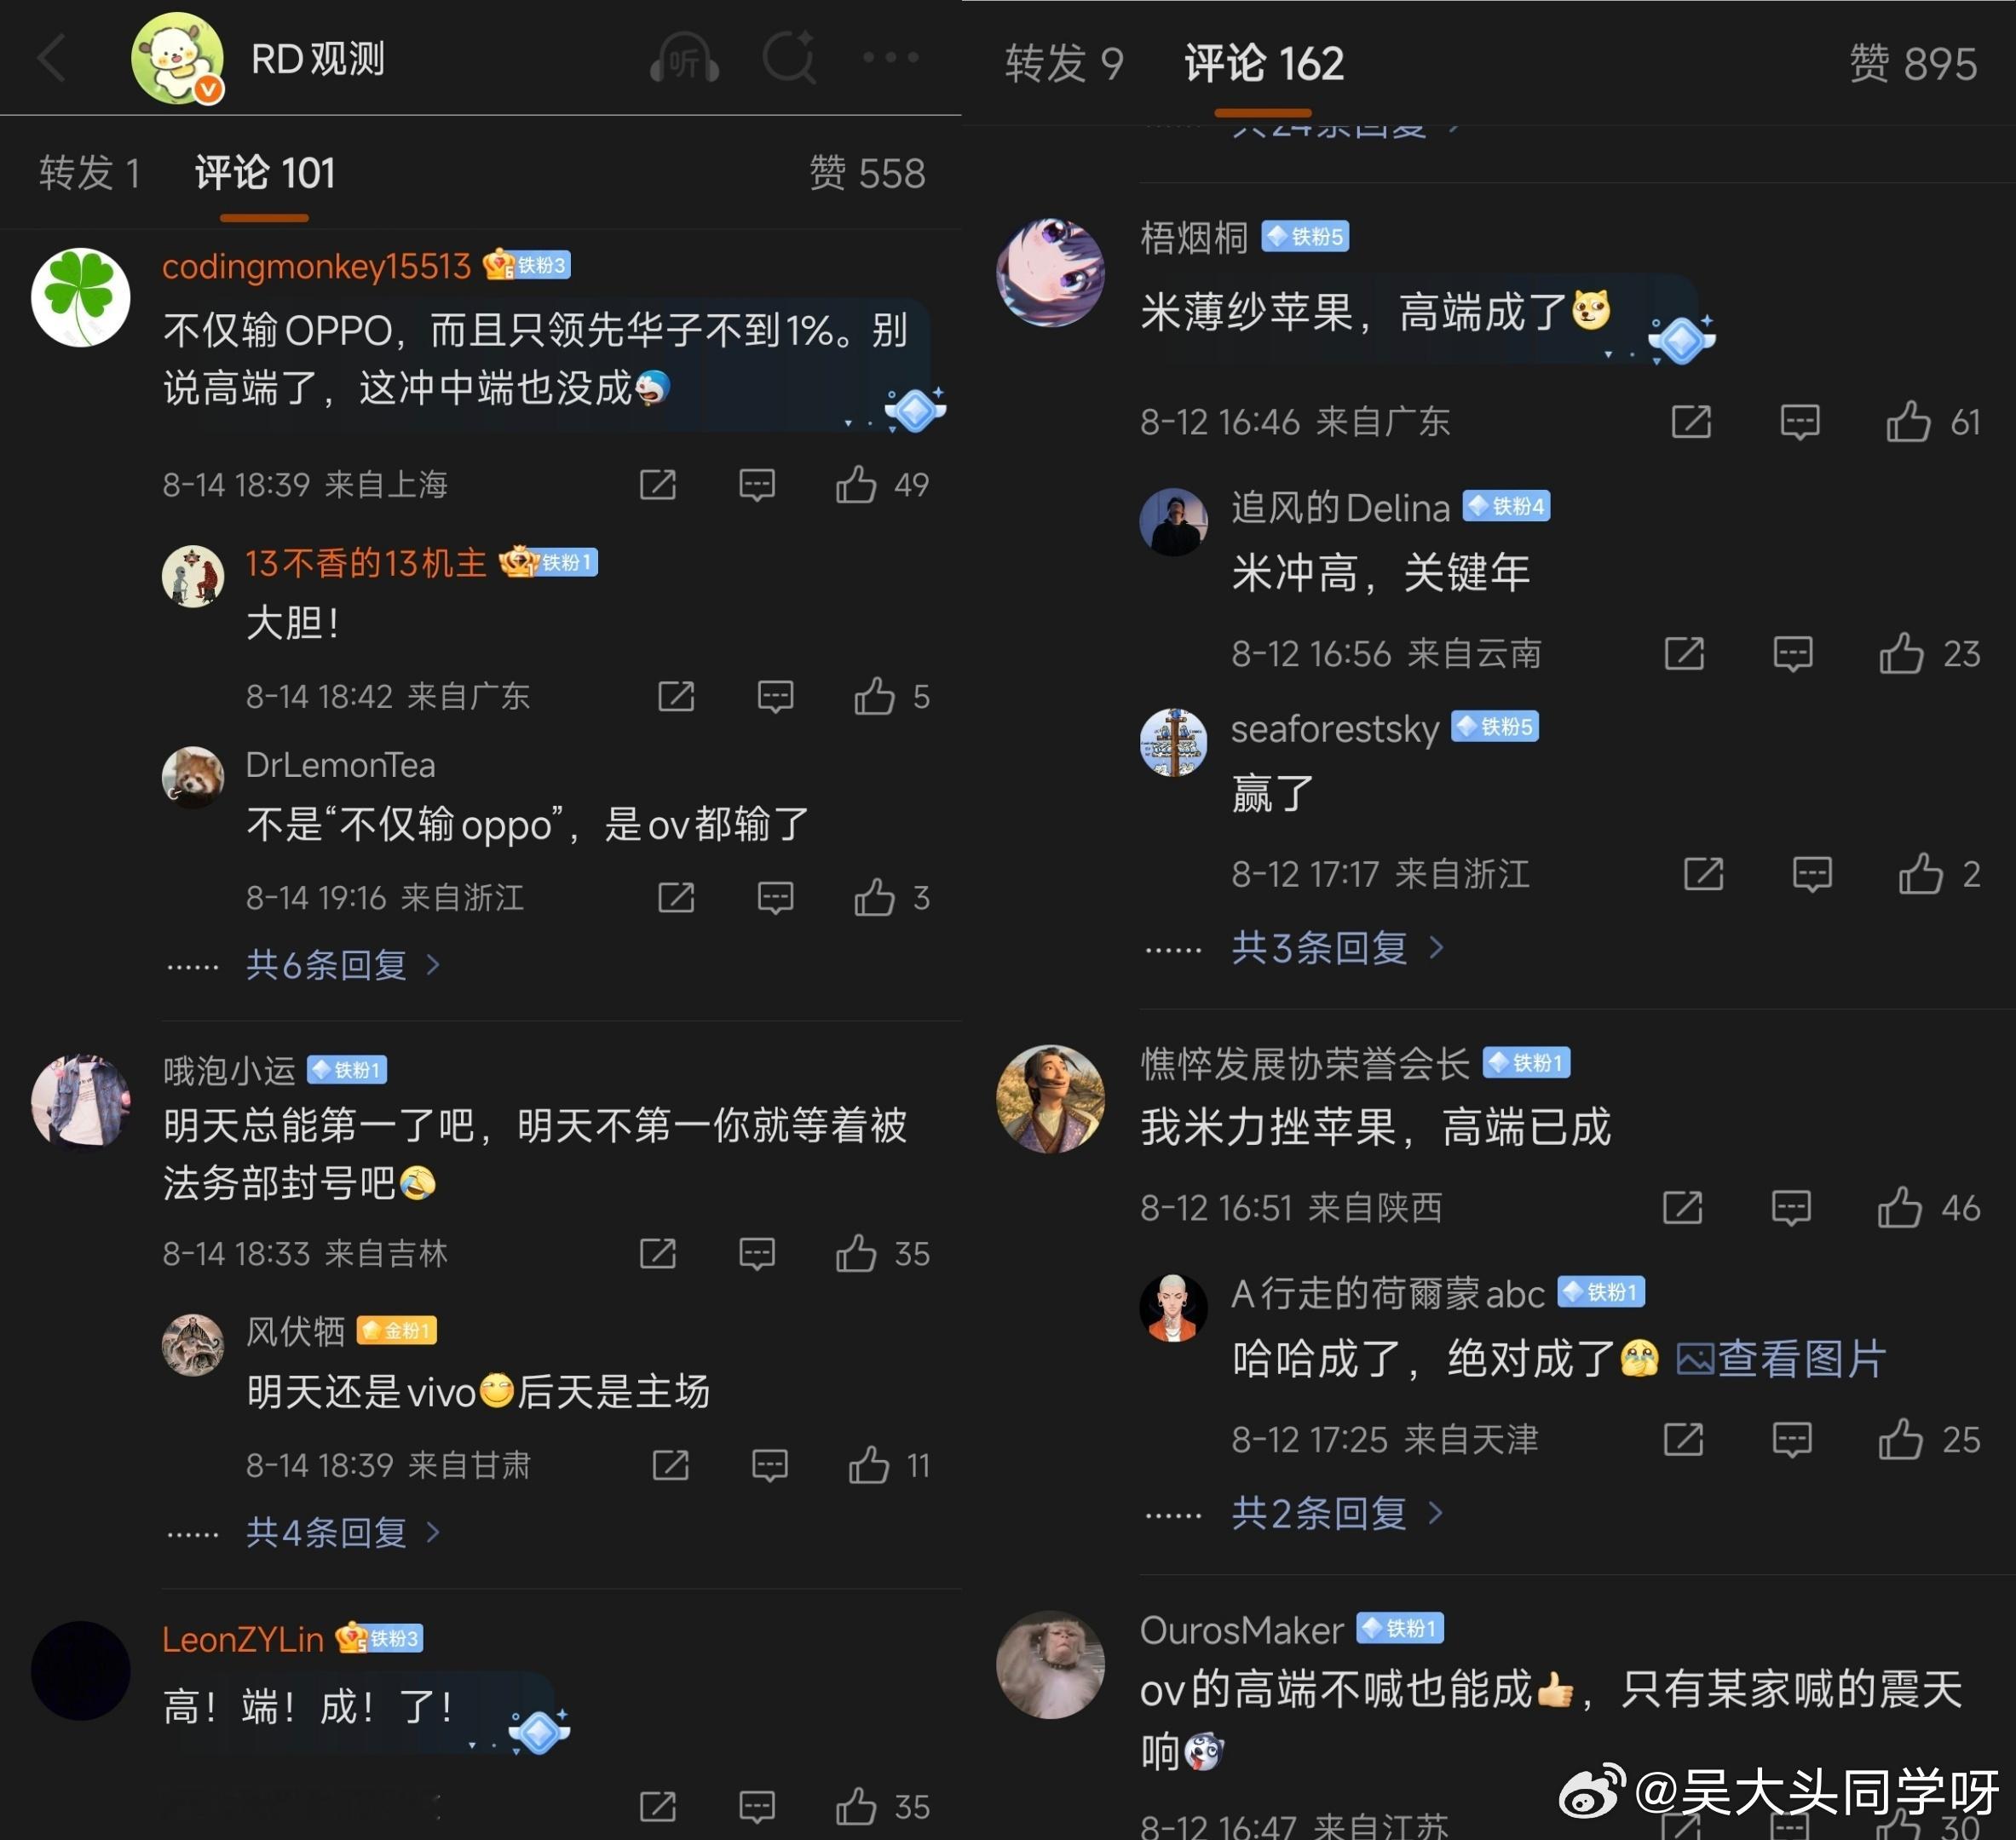Switch to 转发 1 tab on left
Image resolution: width=2016 pixels, height=1840 pixels.
coord(89,174)
